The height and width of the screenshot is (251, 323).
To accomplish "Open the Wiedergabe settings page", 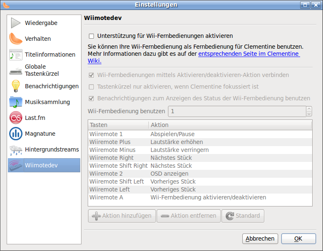I will pyautogui.click(x=44, y=23).
